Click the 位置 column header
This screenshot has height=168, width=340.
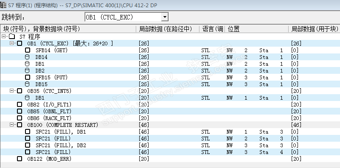pyautogui.click(x=256, y=29)
